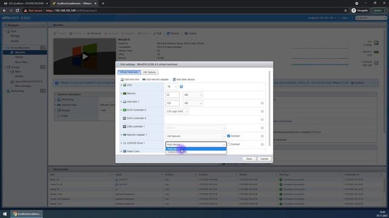
Task: Open Actions in the VMware Tools warning banner
Action: [357, 83]
